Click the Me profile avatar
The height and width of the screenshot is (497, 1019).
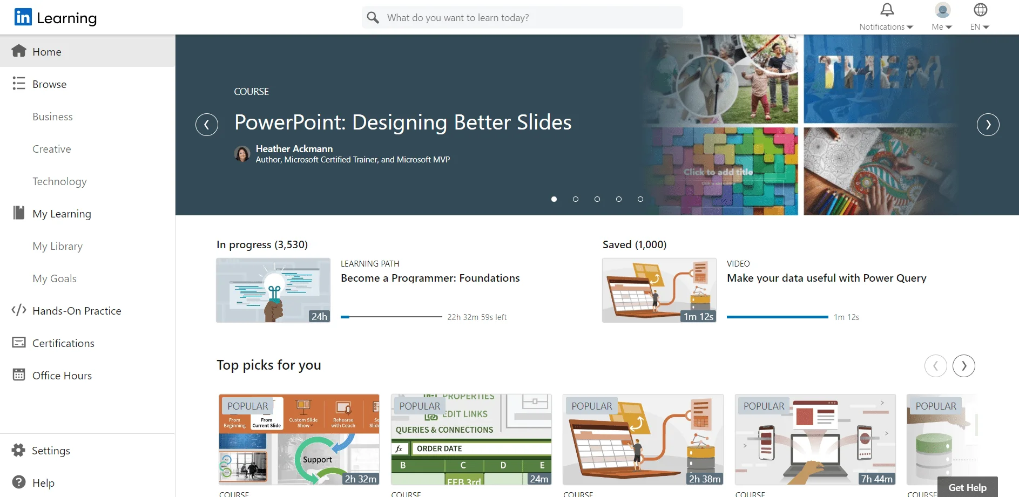[x=942, y=10]
